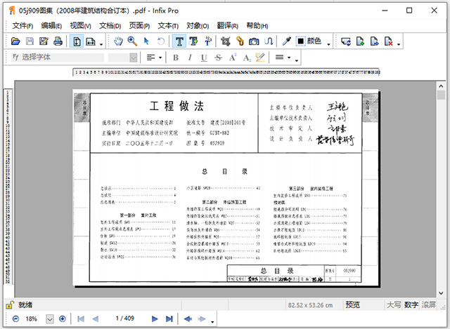Select fit page width view icon
The image size is (450, 329).
[91, 41]
